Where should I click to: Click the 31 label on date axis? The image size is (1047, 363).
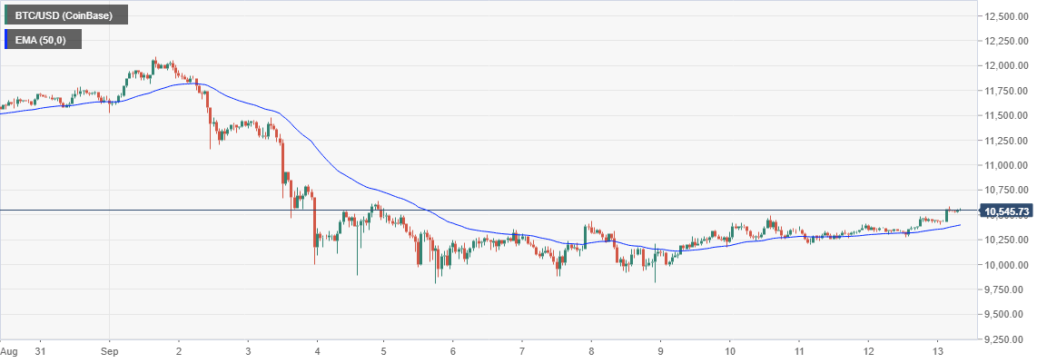[x=40, y=350]
